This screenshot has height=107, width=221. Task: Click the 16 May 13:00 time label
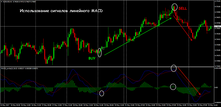coord(25,105)
